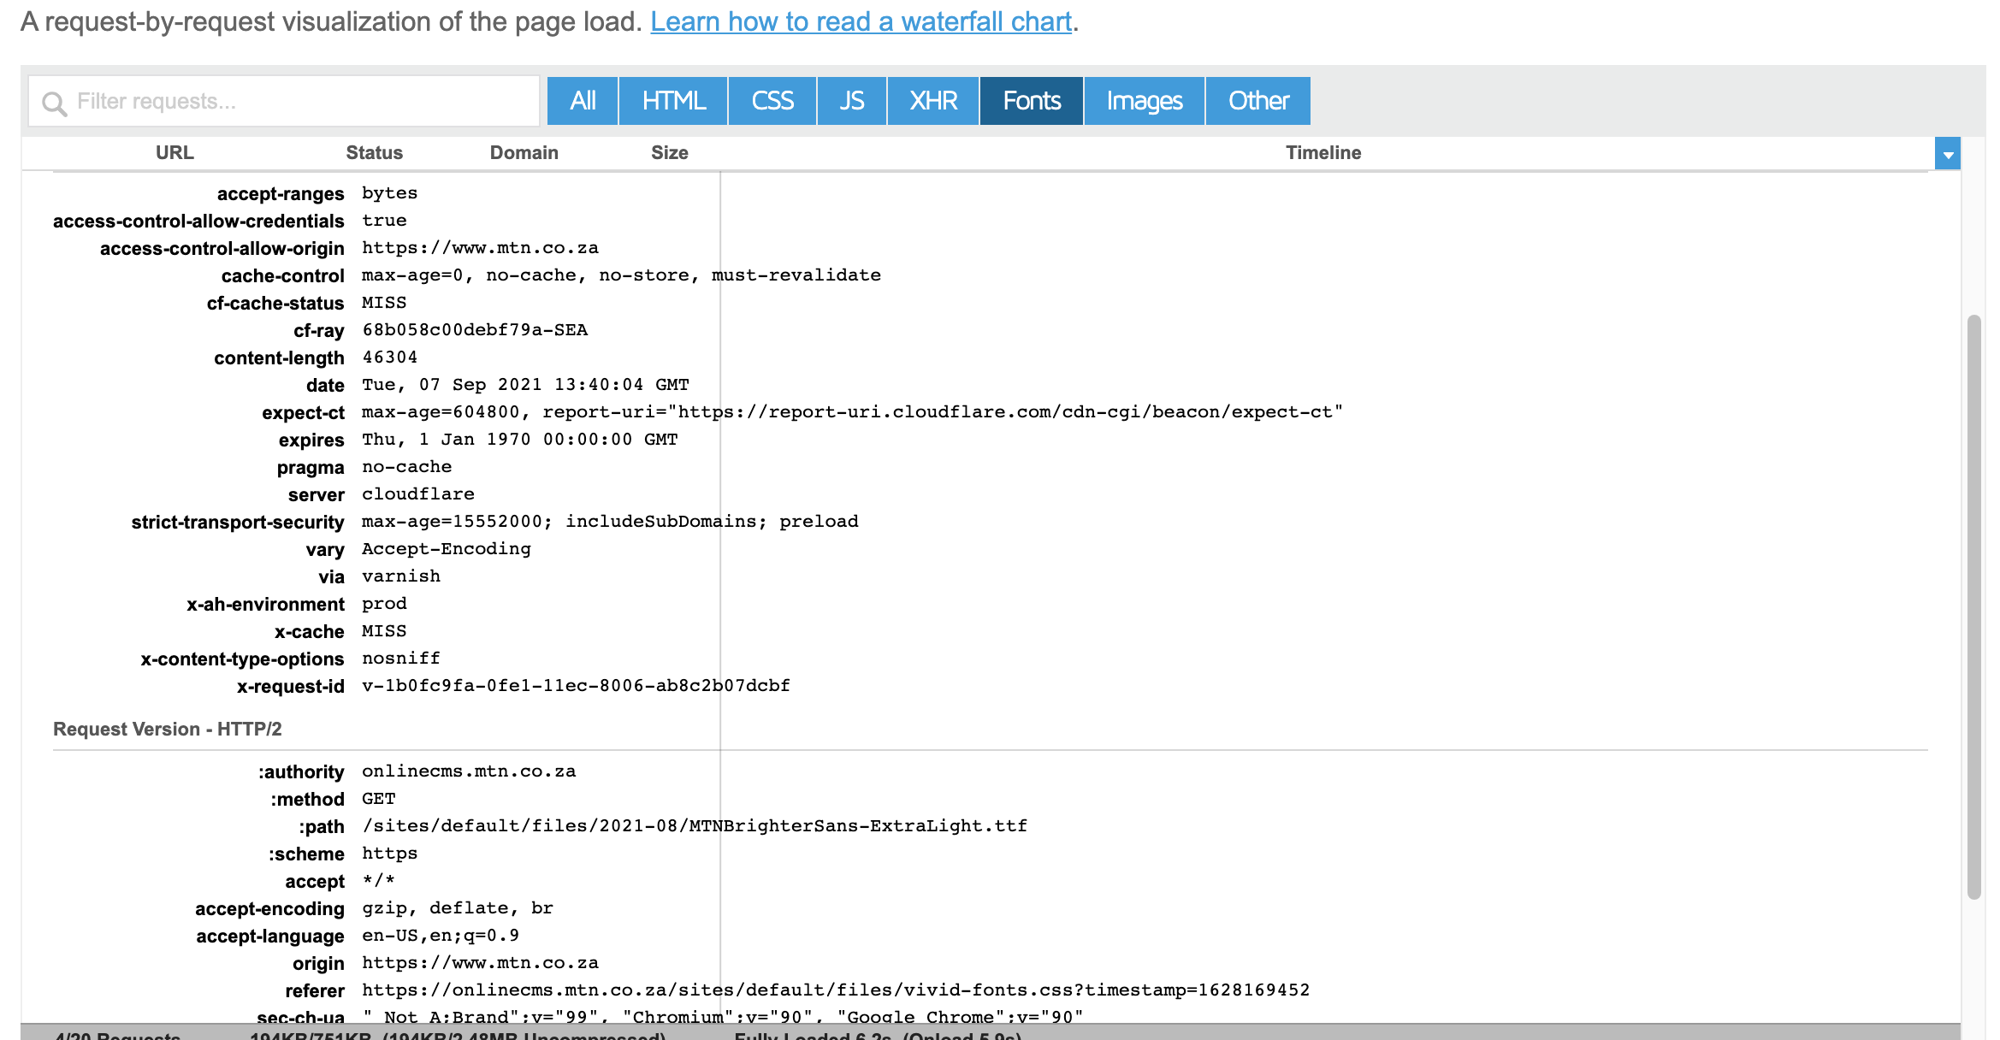Click the search magnifier icon
2000x1040 pixels.
coord(54,103)
